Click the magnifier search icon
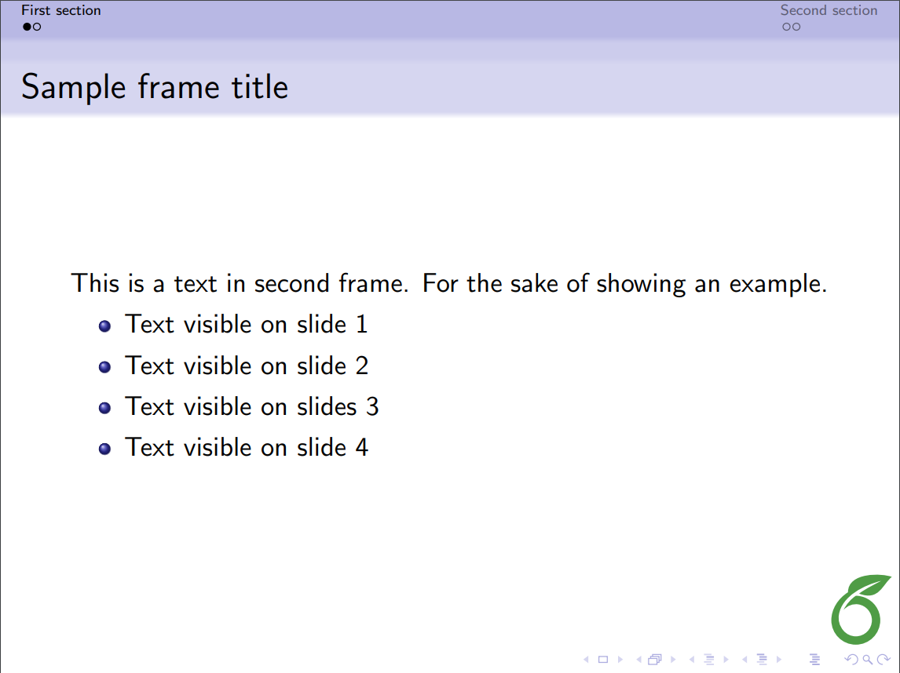The image size is (900, 673). point(866,660)
